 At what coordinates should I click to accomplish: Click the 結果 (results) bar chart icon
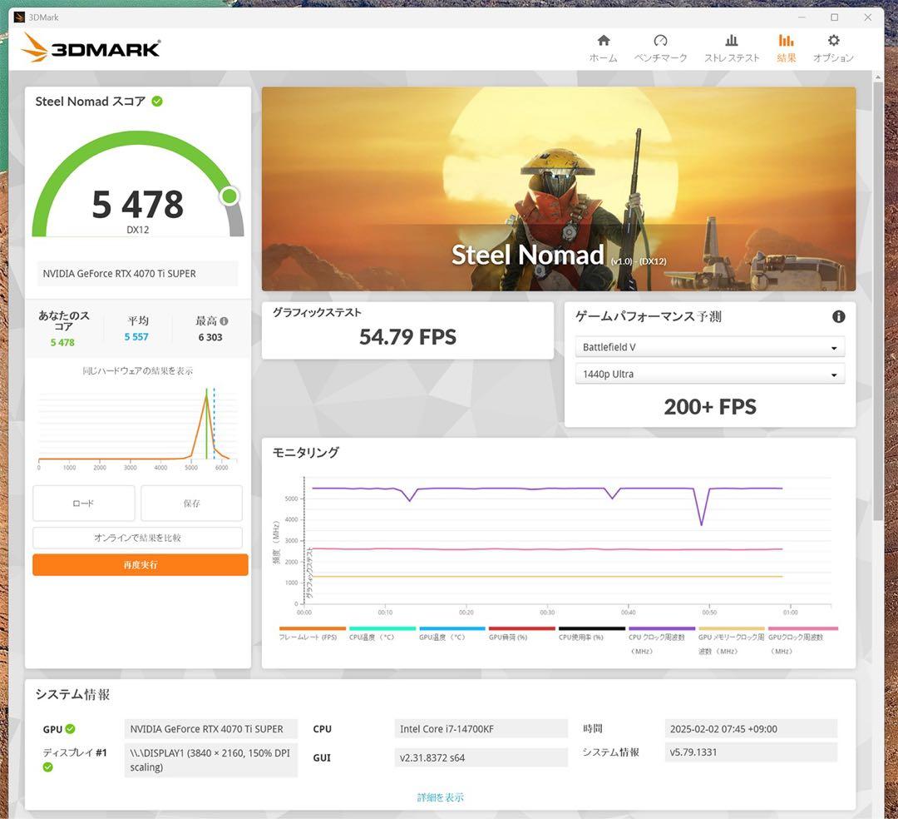tap(786, 46)
